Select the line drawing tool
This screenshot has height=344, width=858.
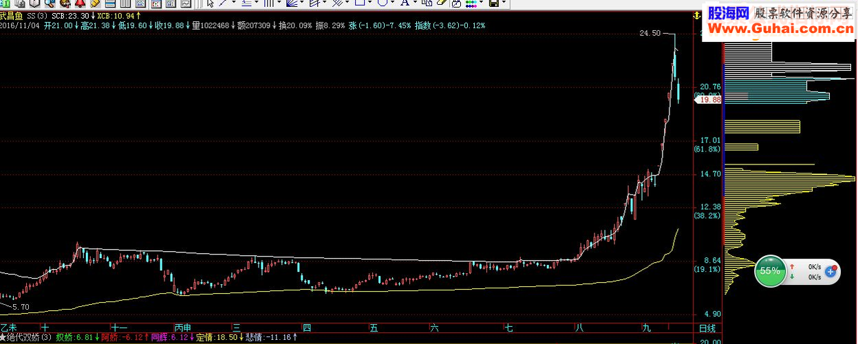tap(222, 3)
